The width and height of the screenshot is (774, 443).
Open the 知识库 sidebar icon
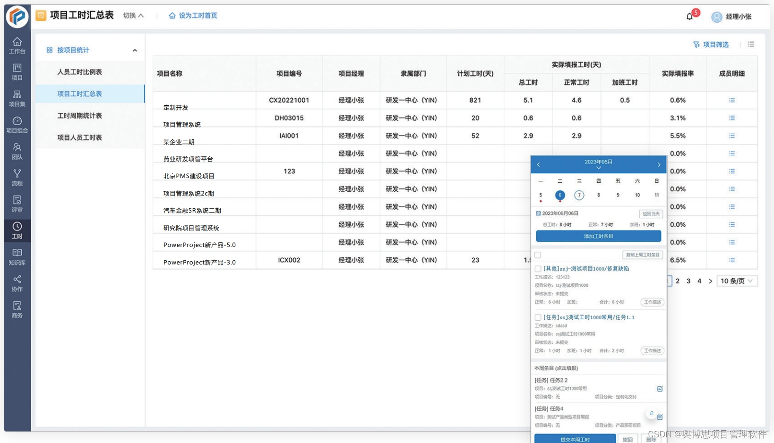(x=17, y=257)
